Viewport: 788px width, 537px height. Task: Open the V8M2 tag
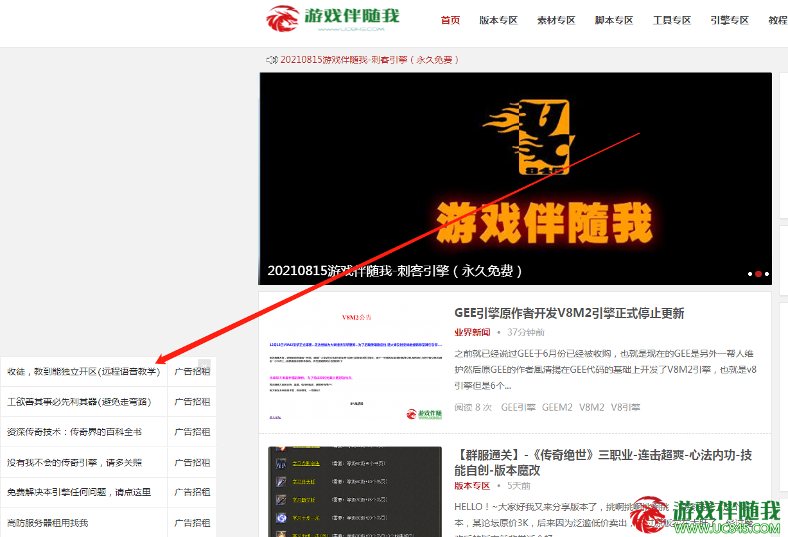591,407
